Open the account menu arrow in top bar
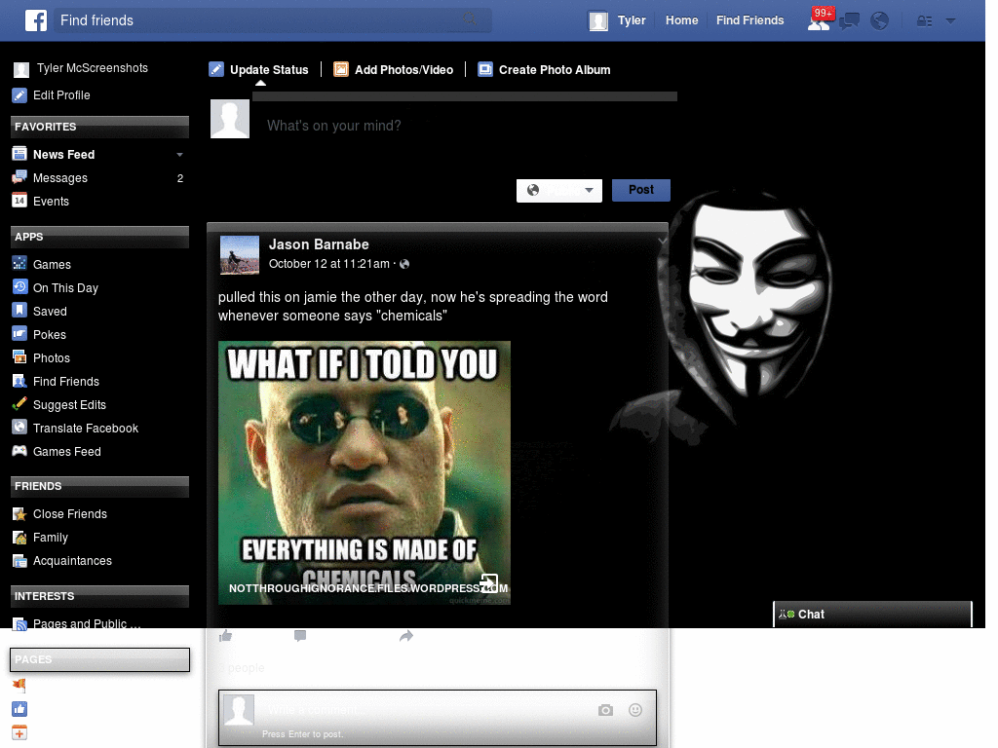 (950, 21)
